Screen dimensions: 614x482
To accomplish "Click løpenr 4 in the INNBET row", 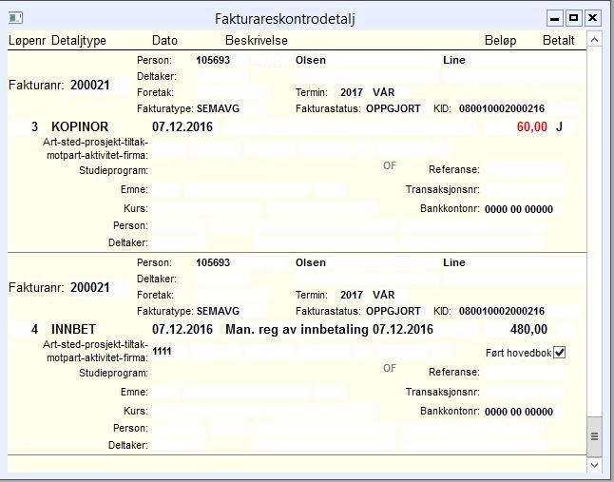I will click(x=34, y=329).
